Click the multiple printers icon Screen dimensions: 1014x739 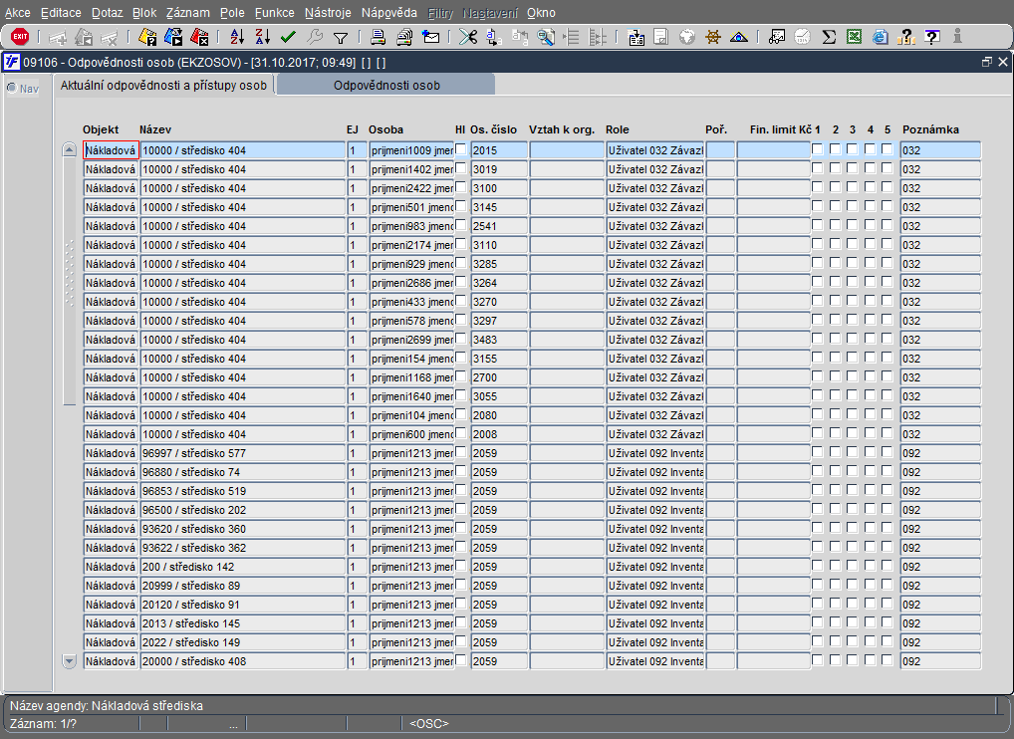(404, 37)
